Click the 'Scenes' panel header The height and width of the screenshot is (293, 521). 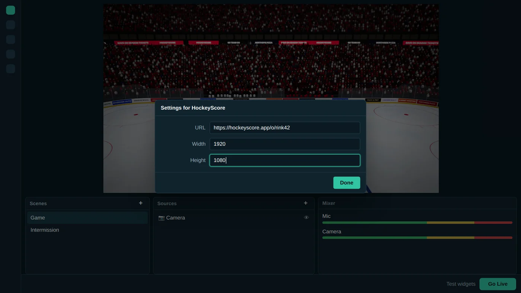pyautogui.click(x=38, y=203)
